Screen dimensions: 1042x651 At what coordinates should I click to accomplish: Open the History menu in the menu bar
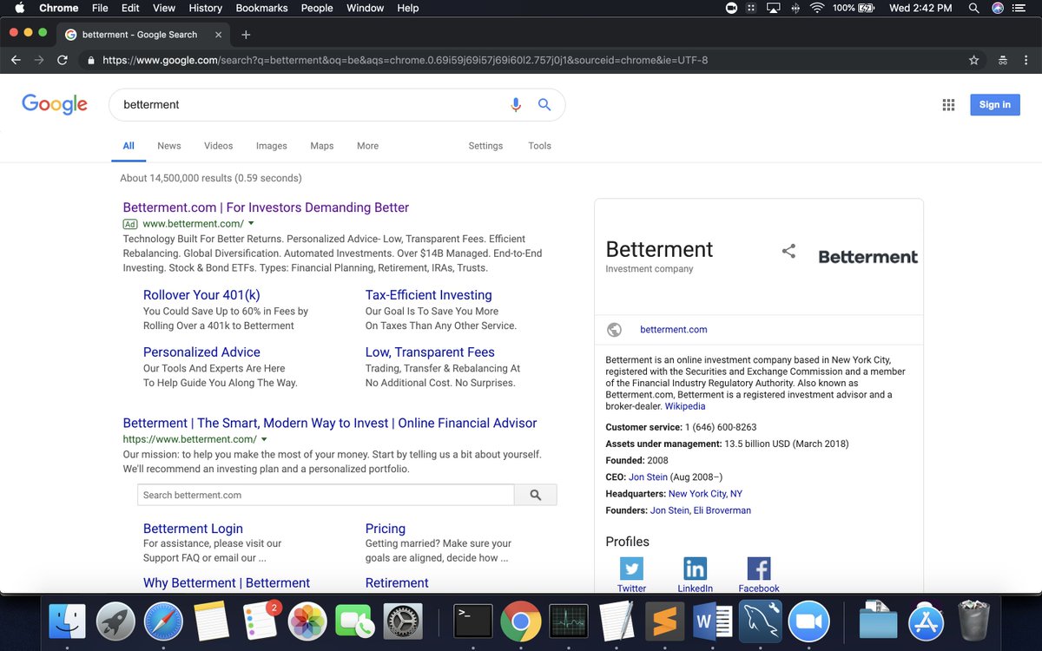(x=205, y=8)
